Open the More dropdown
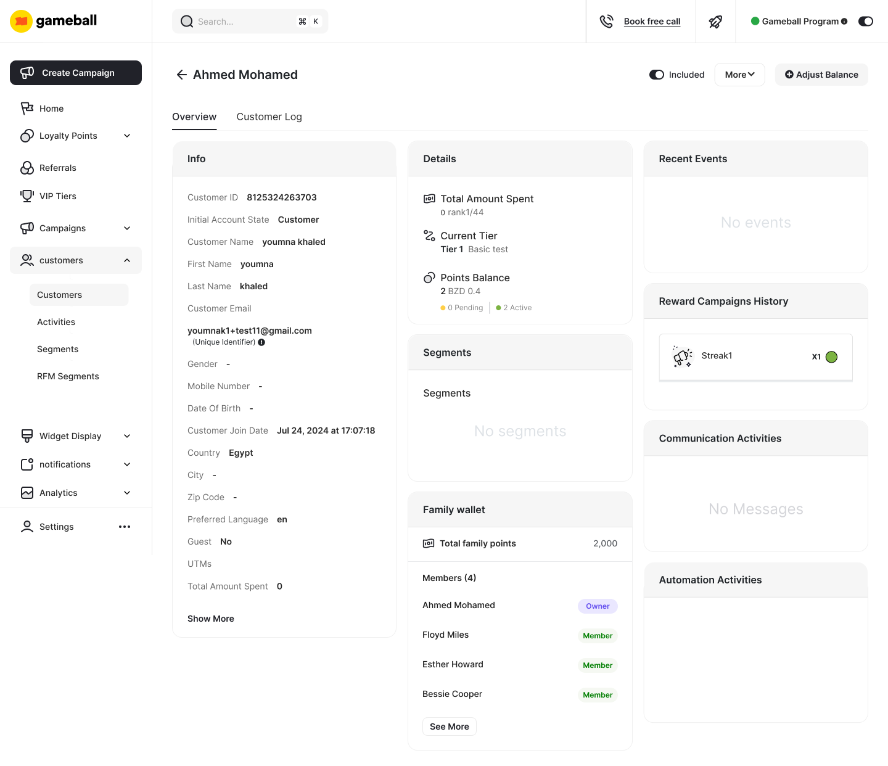The height and width of the screenshot is (766, 888). point(739,75)
